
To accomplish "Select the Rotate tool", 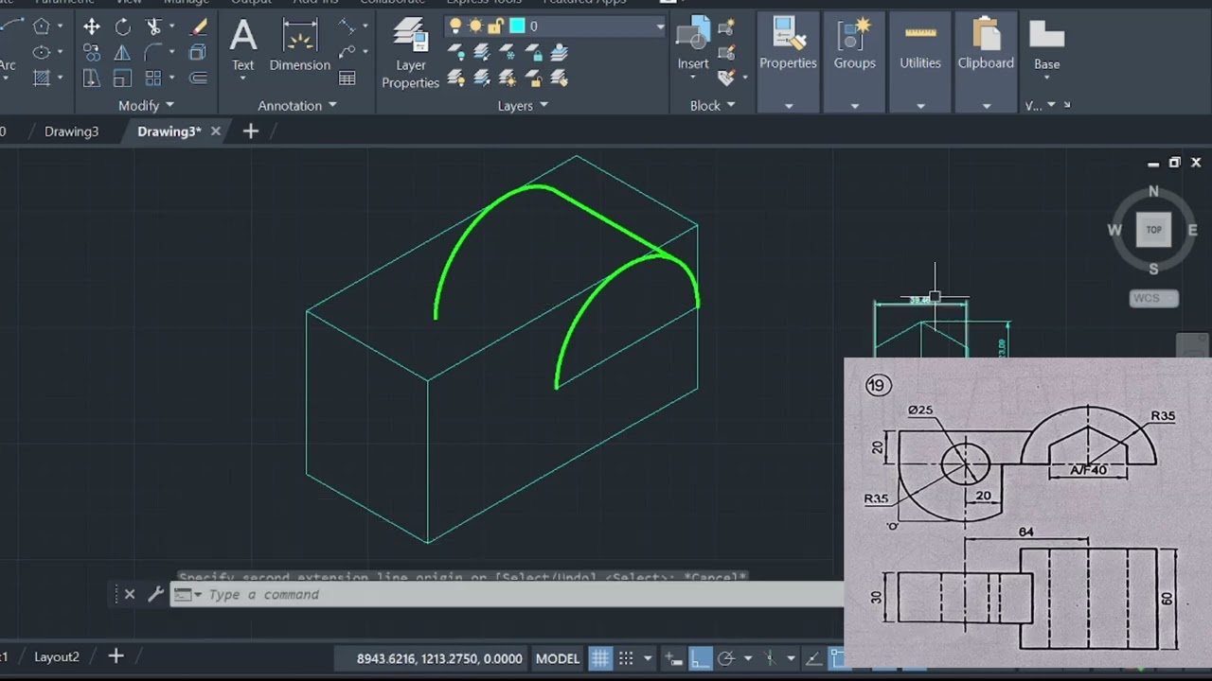I will tap(122, 26).
